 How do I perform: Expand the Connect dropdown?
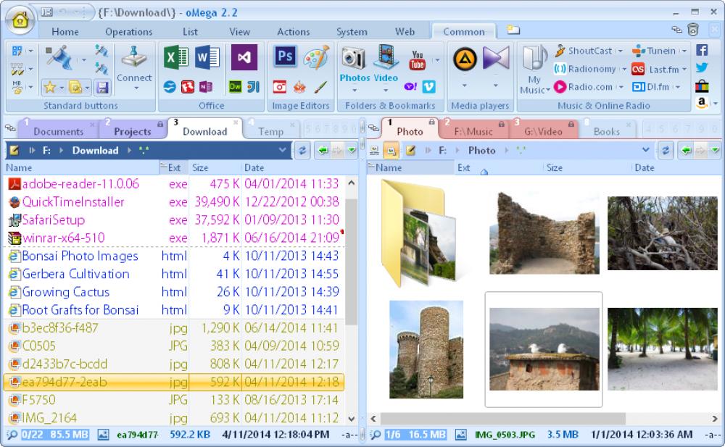pyautogui.click(x=134, y=88)
